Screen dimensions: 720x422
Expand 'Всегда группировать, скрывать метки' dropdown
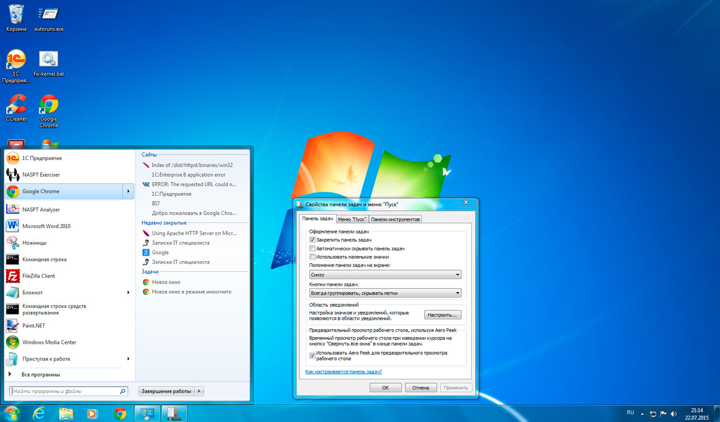click(385, 293)
